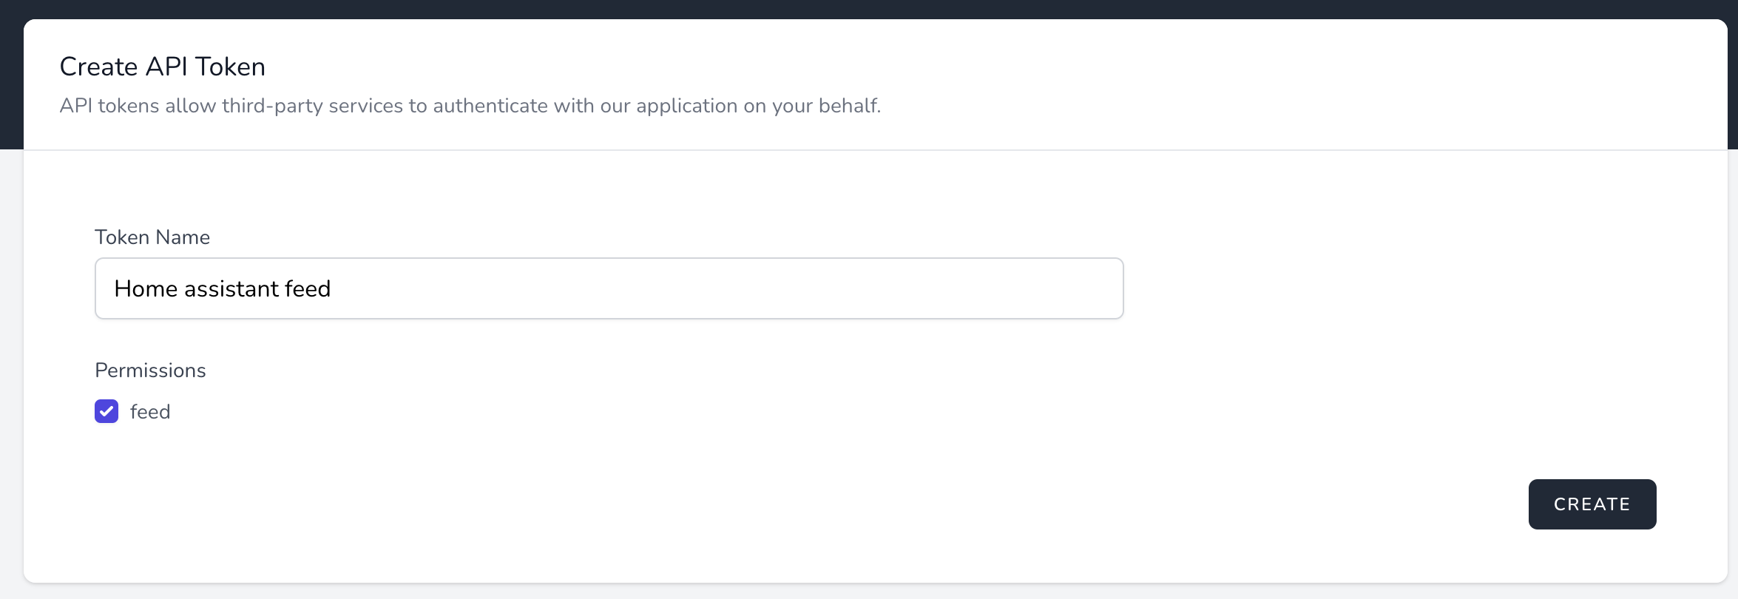
Task: Click the divider line under the header
Action: pyautogui.click(x=876, y=150)
